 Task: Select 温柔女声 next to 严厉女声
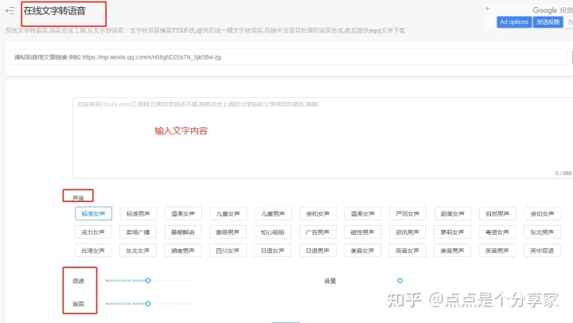[x=363, y=214]
